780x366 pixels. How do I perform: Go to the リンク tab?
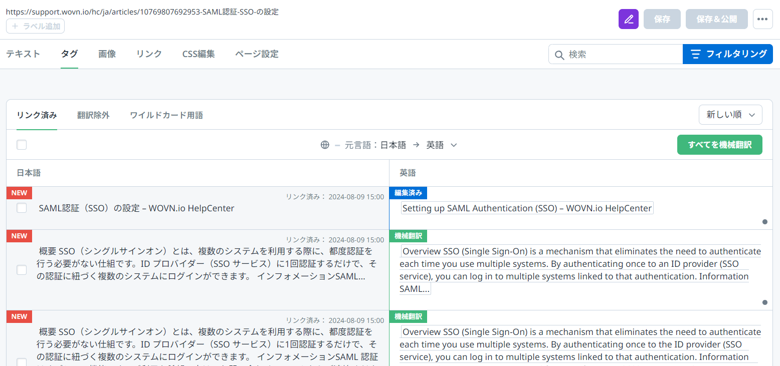click(149, 54)
